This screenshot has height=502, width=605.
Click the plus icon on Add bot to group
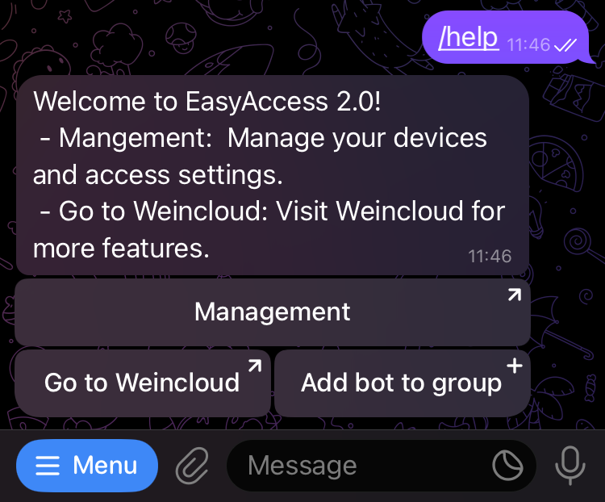[515, 366]
